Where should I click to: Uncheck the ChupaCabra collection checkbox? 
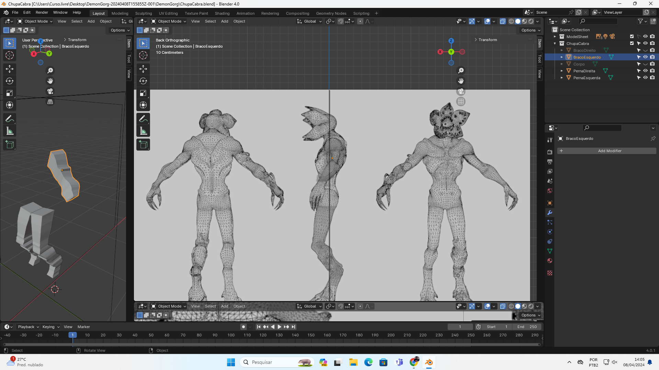632,44
